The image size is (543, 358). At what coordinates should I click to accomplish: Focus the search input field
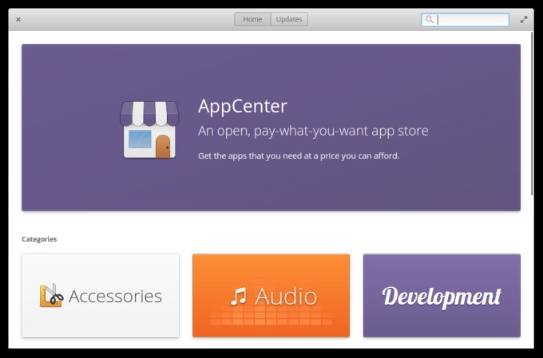pyautogui.click(x=465, y=20)
